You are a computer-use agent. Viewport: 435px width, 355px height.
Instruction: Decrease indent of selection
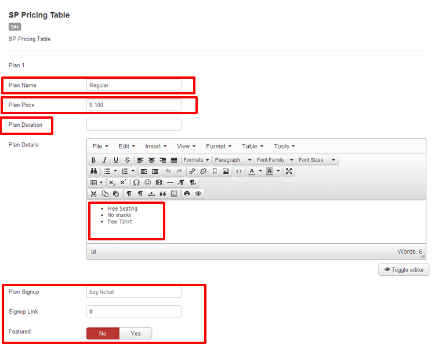[144, 171]
